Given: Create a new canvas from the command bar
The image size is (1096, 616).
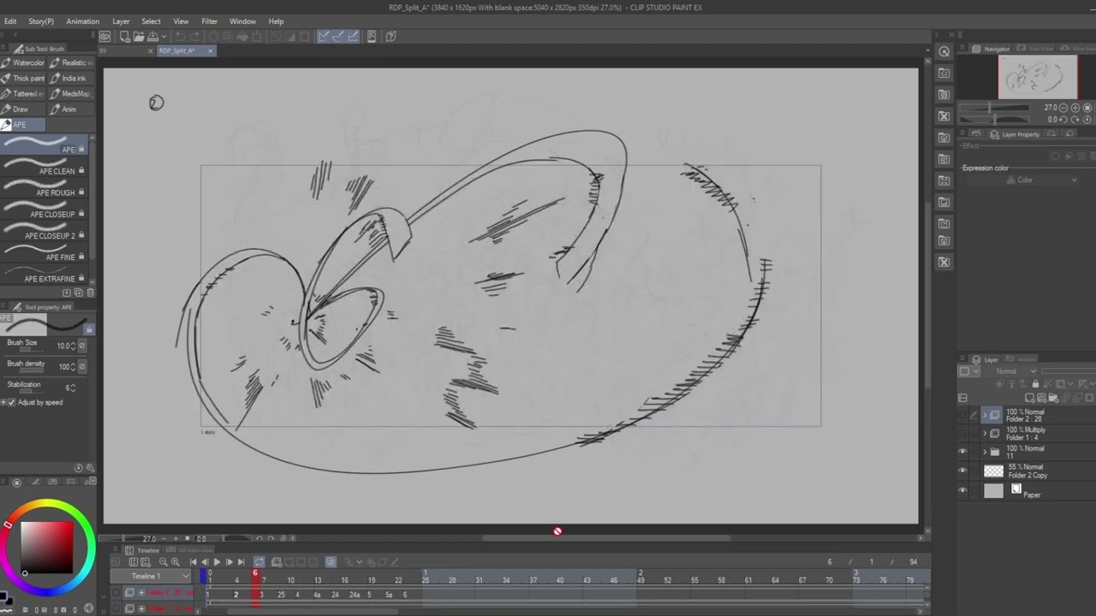Looking at the screenshot, I should [x=125, y=36].
